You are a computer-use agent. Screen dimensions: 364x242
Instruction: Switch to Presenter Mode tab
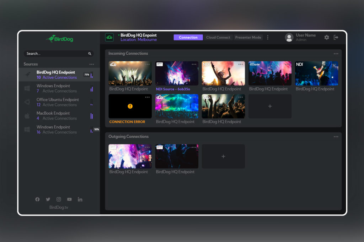(x=248, y=37)
